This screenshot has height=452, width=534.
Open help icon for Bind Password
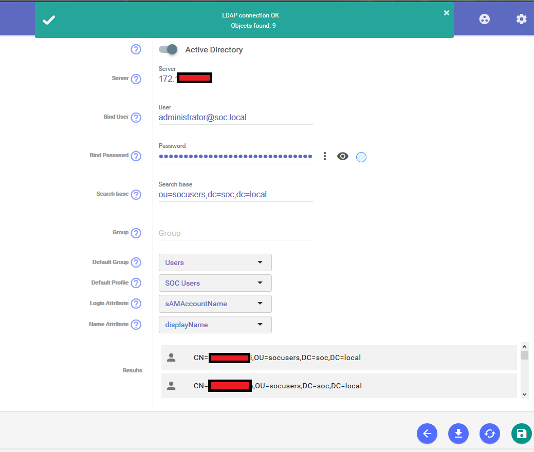(136, 156)
